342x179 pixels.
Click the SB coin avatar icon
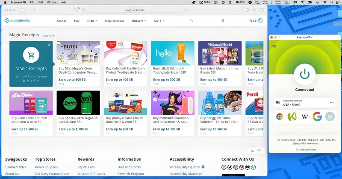click(x=260, y=20)
